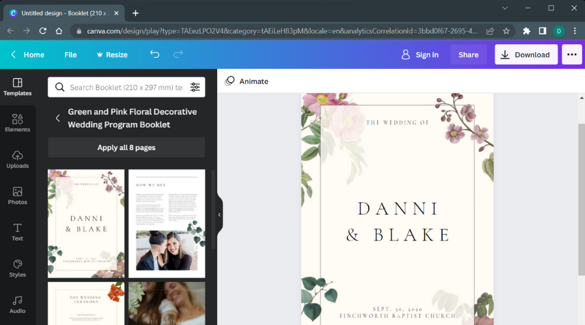Click the pink flower in the cover's top left corner
Screen dimensions: 585x325
point(321,100)
